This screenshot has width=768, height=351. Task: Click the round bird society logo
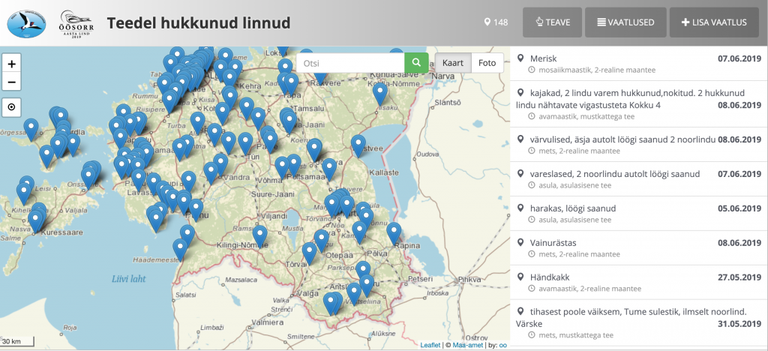point(26,22)
